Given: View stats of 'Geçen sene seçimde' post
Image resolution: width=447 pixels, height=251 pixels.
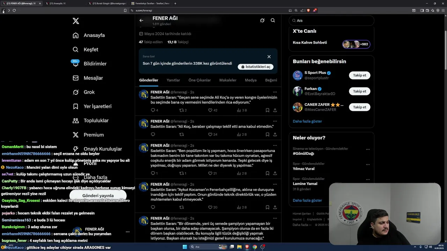Looking at the screenshot, I should click(x=242, y=110).
